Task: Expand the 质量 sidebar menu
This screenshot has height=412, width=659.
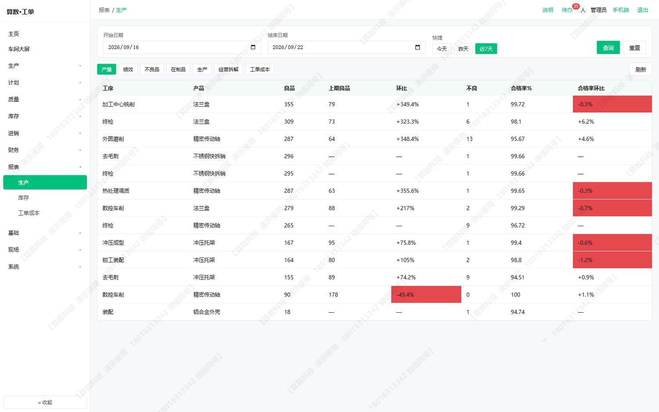Action: [45, 100]
